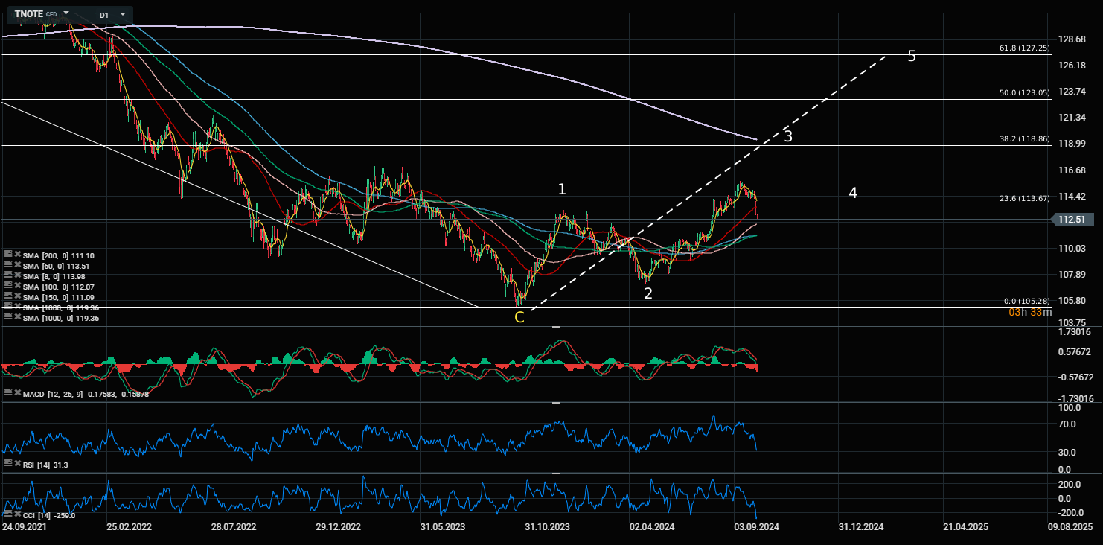Open the RSI indicator settings icon
This screenshot has width=1103, height=545.
pos(7,464)
